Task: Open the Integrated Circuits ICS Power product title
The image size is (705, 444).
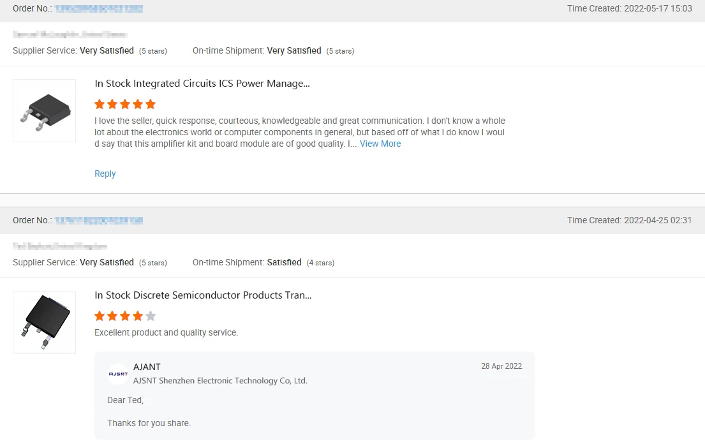Action: click(x=202, y=84)
